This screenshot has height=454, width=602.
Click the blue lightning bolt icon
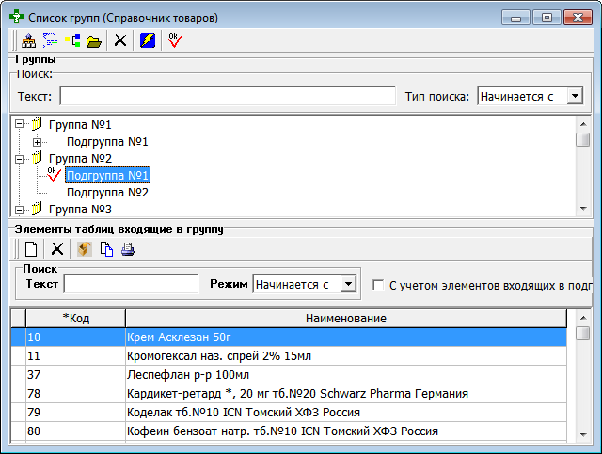point(148,39)
